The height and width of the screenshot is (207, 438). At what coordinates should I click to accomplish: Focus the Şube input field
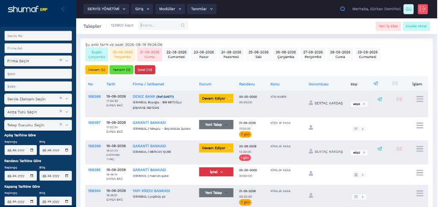(38, 86)
